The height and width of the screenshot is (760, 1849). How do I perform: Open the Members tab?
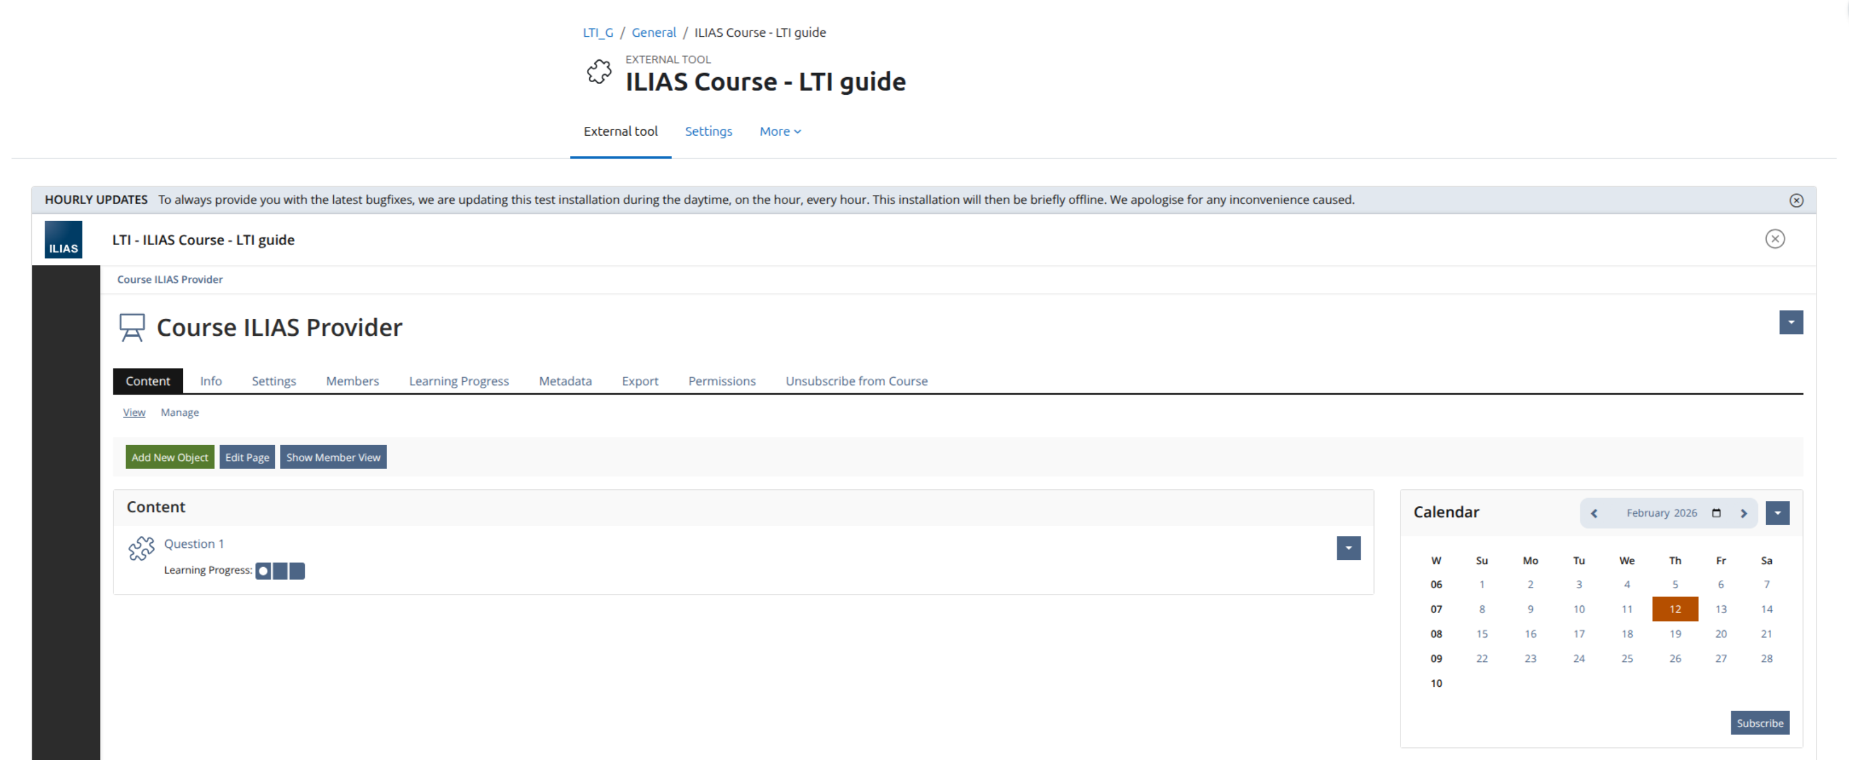(x=353, y=382)
